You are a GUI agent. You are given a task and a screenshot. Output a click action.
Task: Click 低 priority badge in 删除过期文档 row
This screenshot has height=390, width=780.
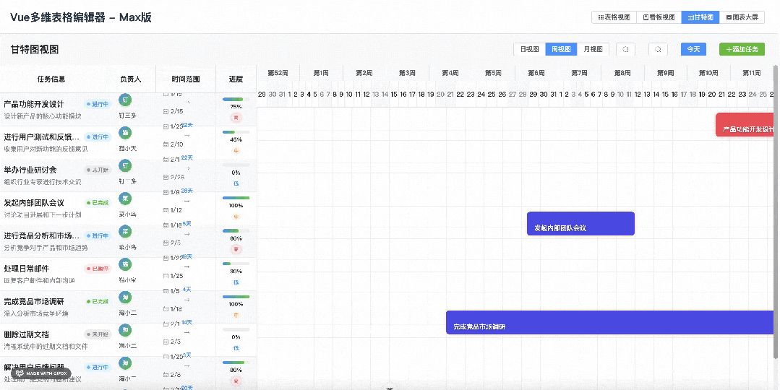(x=236, y=347)
